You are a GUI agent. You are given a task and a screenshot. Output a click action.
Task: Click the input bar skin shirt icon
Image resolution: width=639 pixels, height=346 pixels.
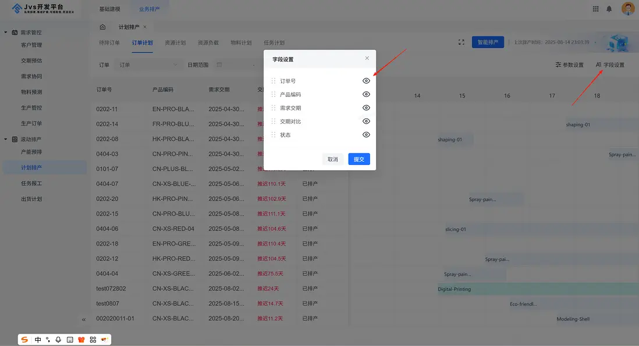pos(81,340)
